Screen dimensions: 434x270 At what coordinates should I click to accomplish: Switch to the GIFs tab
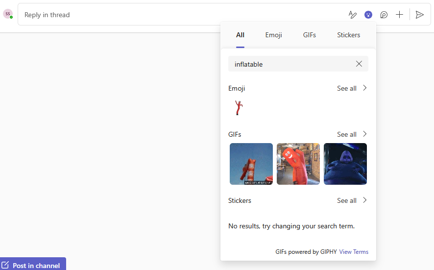point(310,35)
